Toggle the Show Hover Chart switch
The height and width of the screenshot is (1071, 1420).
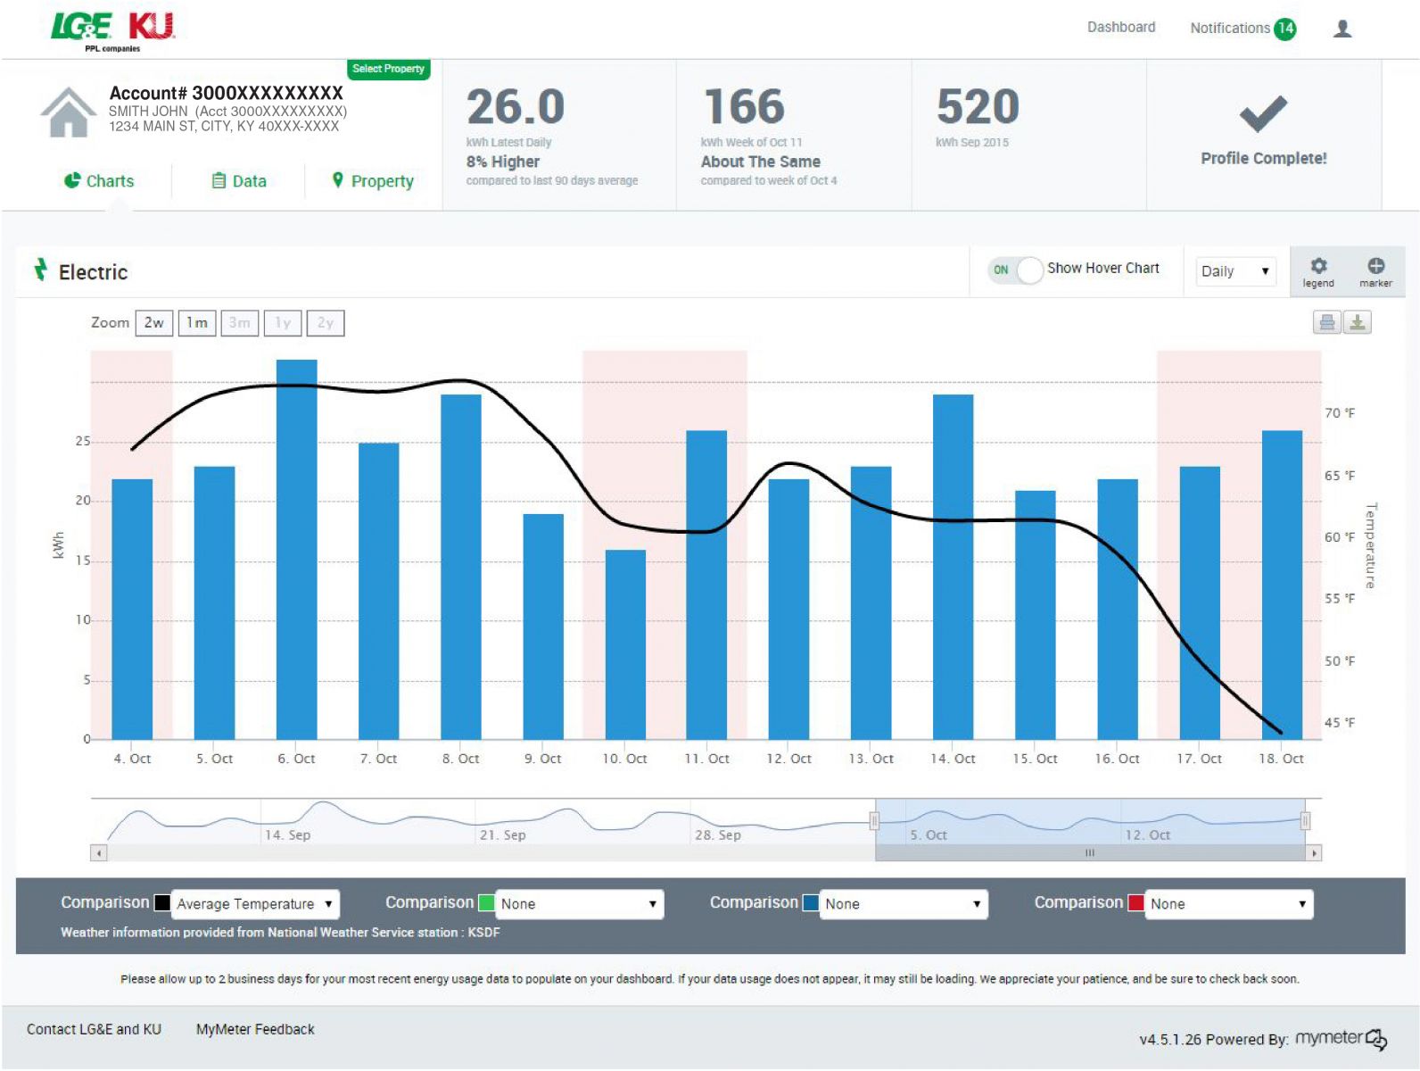tap(1015, 270)
